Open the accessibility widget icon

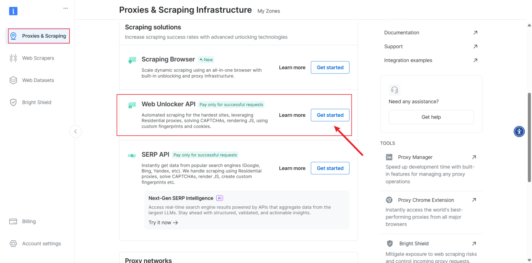[519, 131]
